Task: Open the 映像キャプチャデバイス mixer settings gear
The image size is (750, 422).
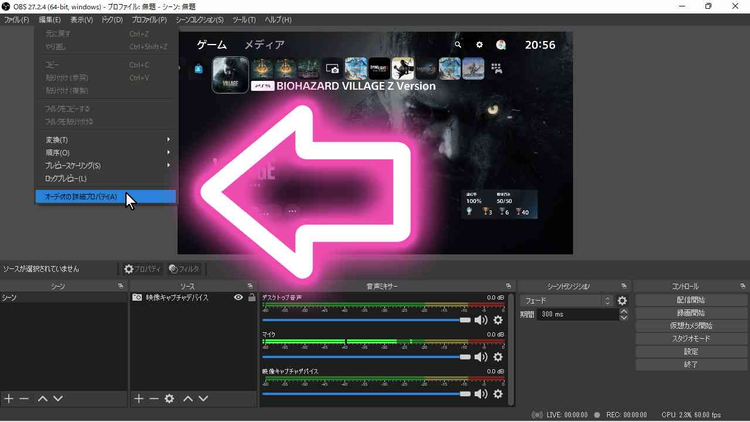Action: [498, 394]
